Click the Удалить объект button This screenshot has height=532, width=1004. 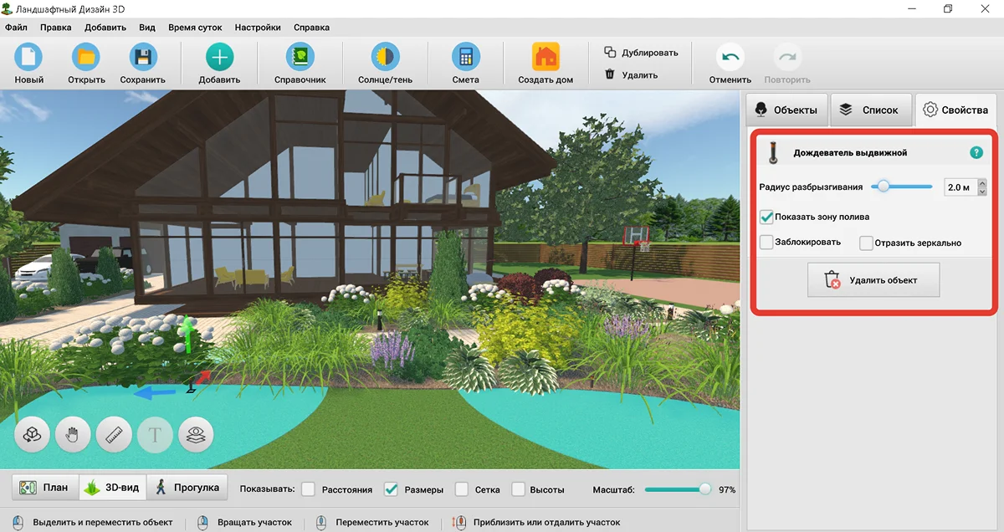point(873,280)
